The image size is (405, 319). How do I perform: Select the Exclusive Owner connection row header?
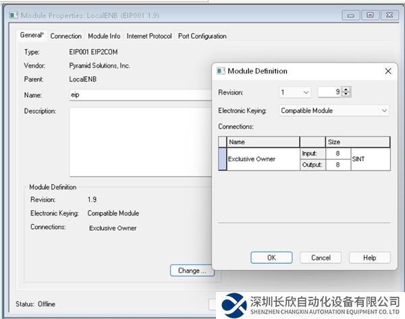[x=223, y=159]
